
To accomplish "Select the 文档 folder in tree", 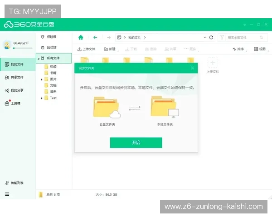I will pyautogui.click(x=50, y=85).
